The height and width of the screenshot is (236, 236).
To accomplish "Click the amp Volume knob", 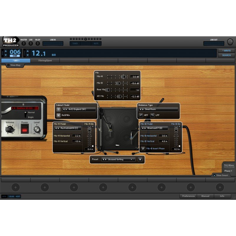I will [10, 129].
